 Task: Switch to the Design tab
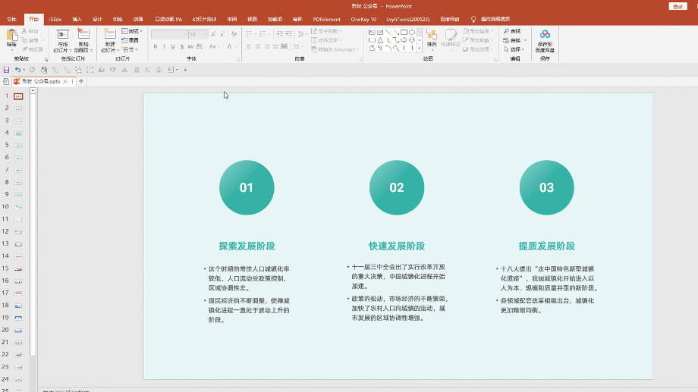97,19
